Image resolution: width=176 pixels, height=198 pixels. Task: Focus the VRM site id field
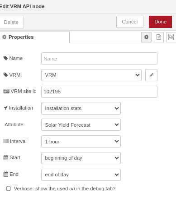click(x=99, y=92)
